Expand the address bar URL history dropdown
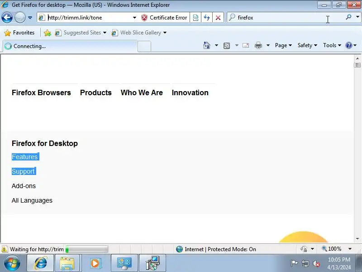Viewport: 362px width, 272px height. tap(134, 18)
